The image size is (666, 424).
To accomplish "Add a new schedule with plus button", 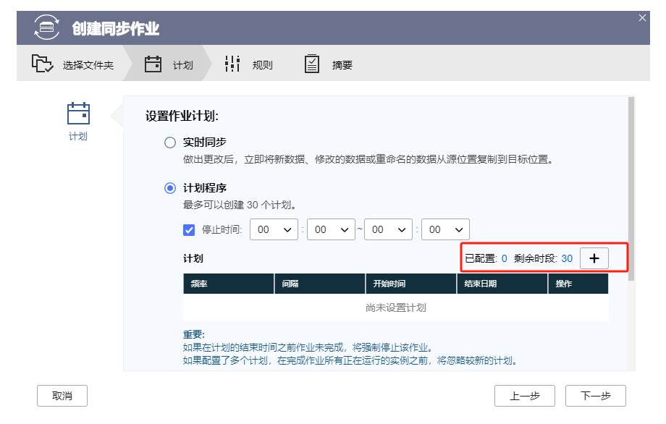I will click(594, 258).
